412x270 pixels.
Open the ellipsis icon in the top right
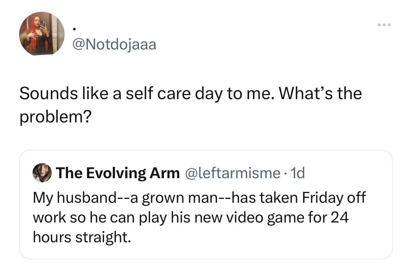(384, 25)
